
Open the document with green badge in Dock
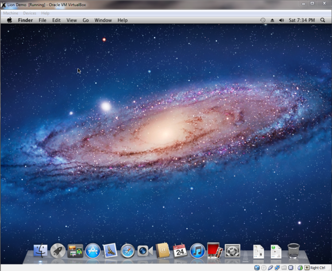click(276, 252)
